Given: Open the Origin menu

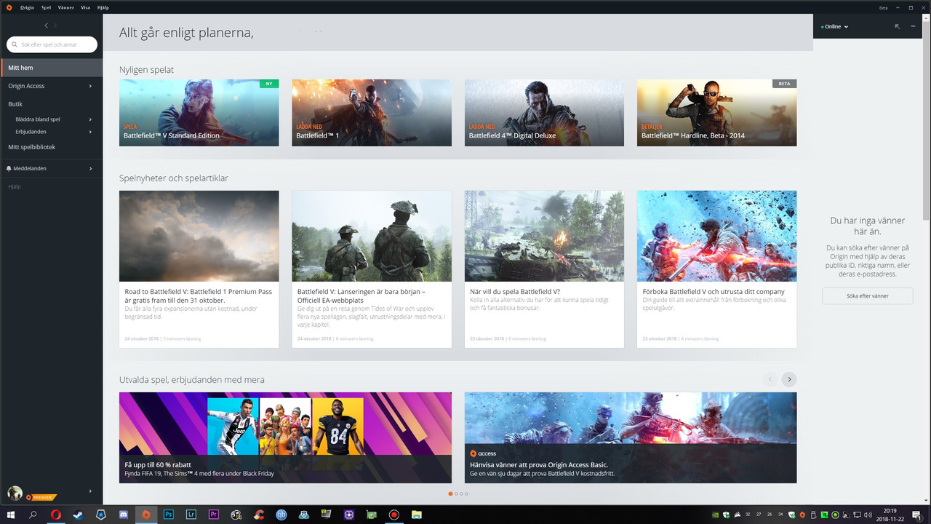Looking at the screenshot, I should click(27, 7).
